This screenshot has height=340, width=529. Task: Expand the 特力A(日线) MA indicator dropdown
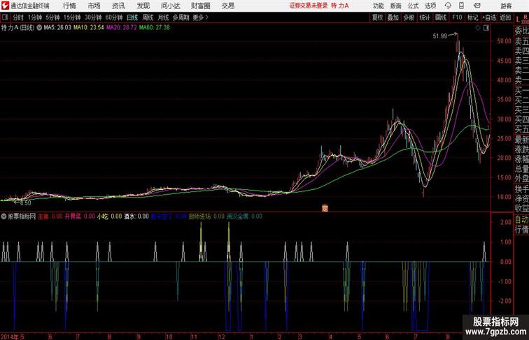pyautogui.click(x=39, y=28)
